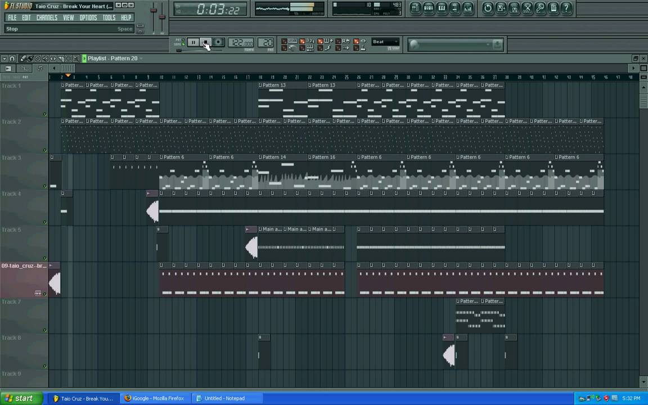Switch to iGoogle Mozilla Firefox taskbar window

[155, 398]
